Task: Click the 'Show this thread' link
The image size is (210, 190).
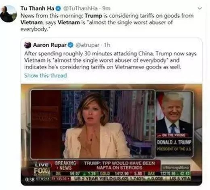Action: (x=46, y=75)
